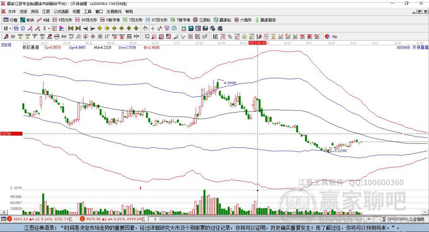Open the 9P四方形 tool
This screenshot has width=429, height=232.
[x=86, y=20]
